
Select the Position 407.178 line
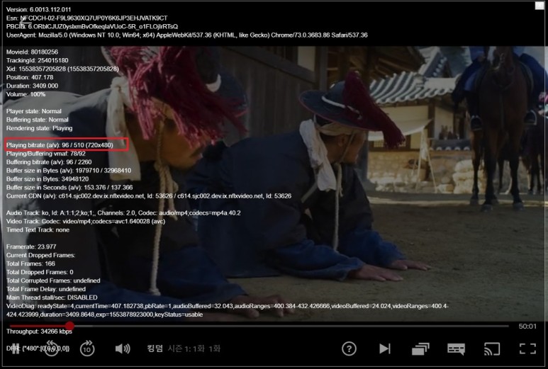pyautogui.click(x=30, y=77)
